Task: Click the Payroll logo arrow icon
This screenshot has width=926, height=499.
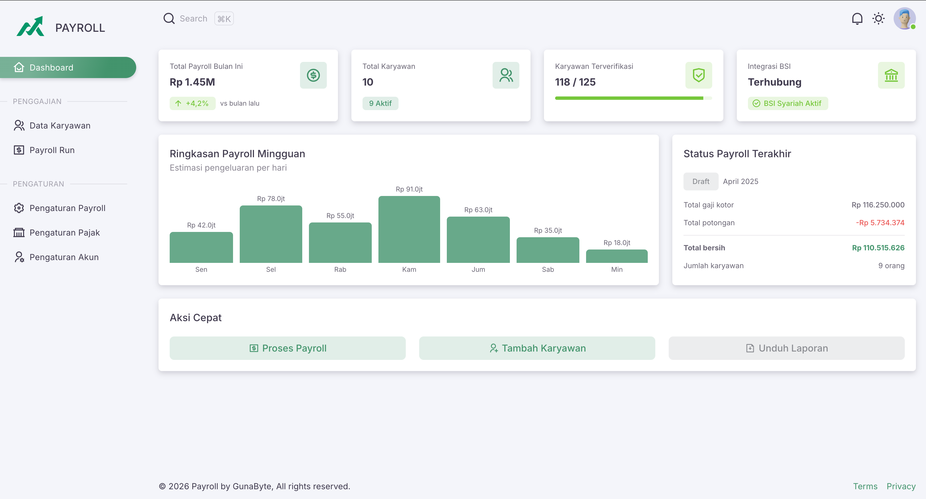Action: (30, 26)
